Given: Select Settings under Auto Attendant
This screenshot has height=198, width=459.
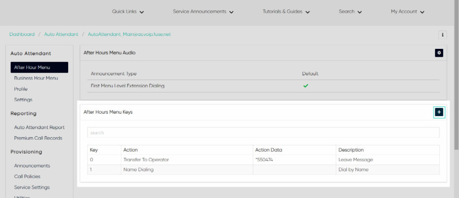Looking at the screenshot, I should 23,100.
